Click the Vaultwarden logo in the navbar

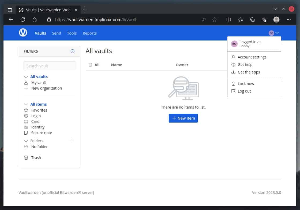tap(23, 32)
